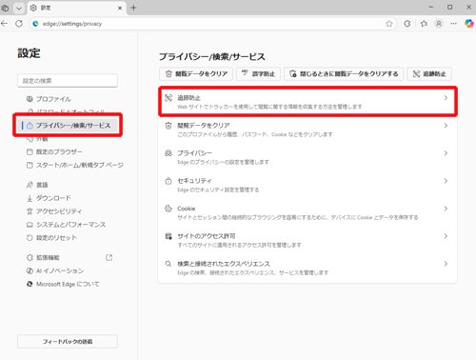
Task: Open a new tab with the plus icon
Action: pos(133,8)
